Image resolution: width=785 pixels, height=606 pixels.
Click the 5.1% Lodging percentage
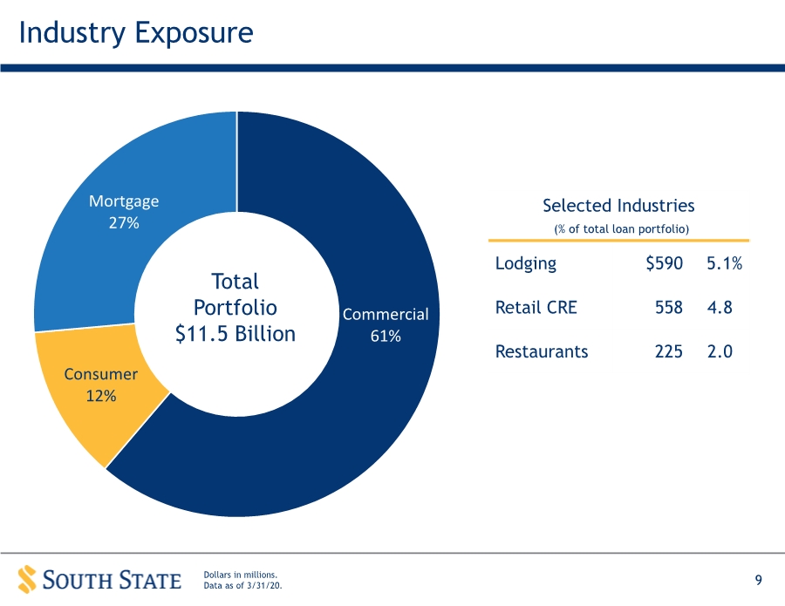(725, 263)
